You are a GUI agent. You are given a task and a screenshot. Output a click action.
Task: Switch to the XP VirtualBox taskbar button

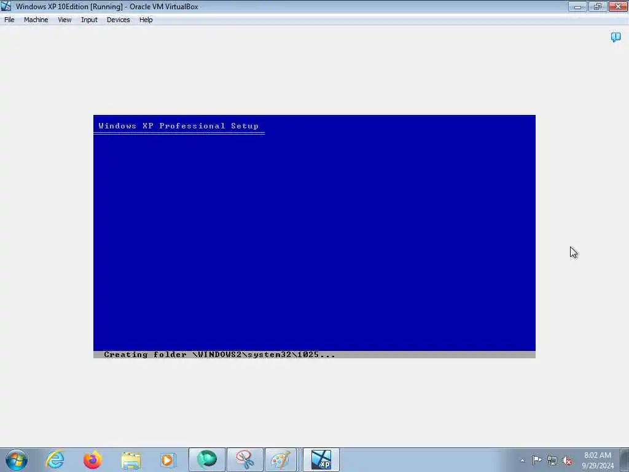[x=321, y=460]
